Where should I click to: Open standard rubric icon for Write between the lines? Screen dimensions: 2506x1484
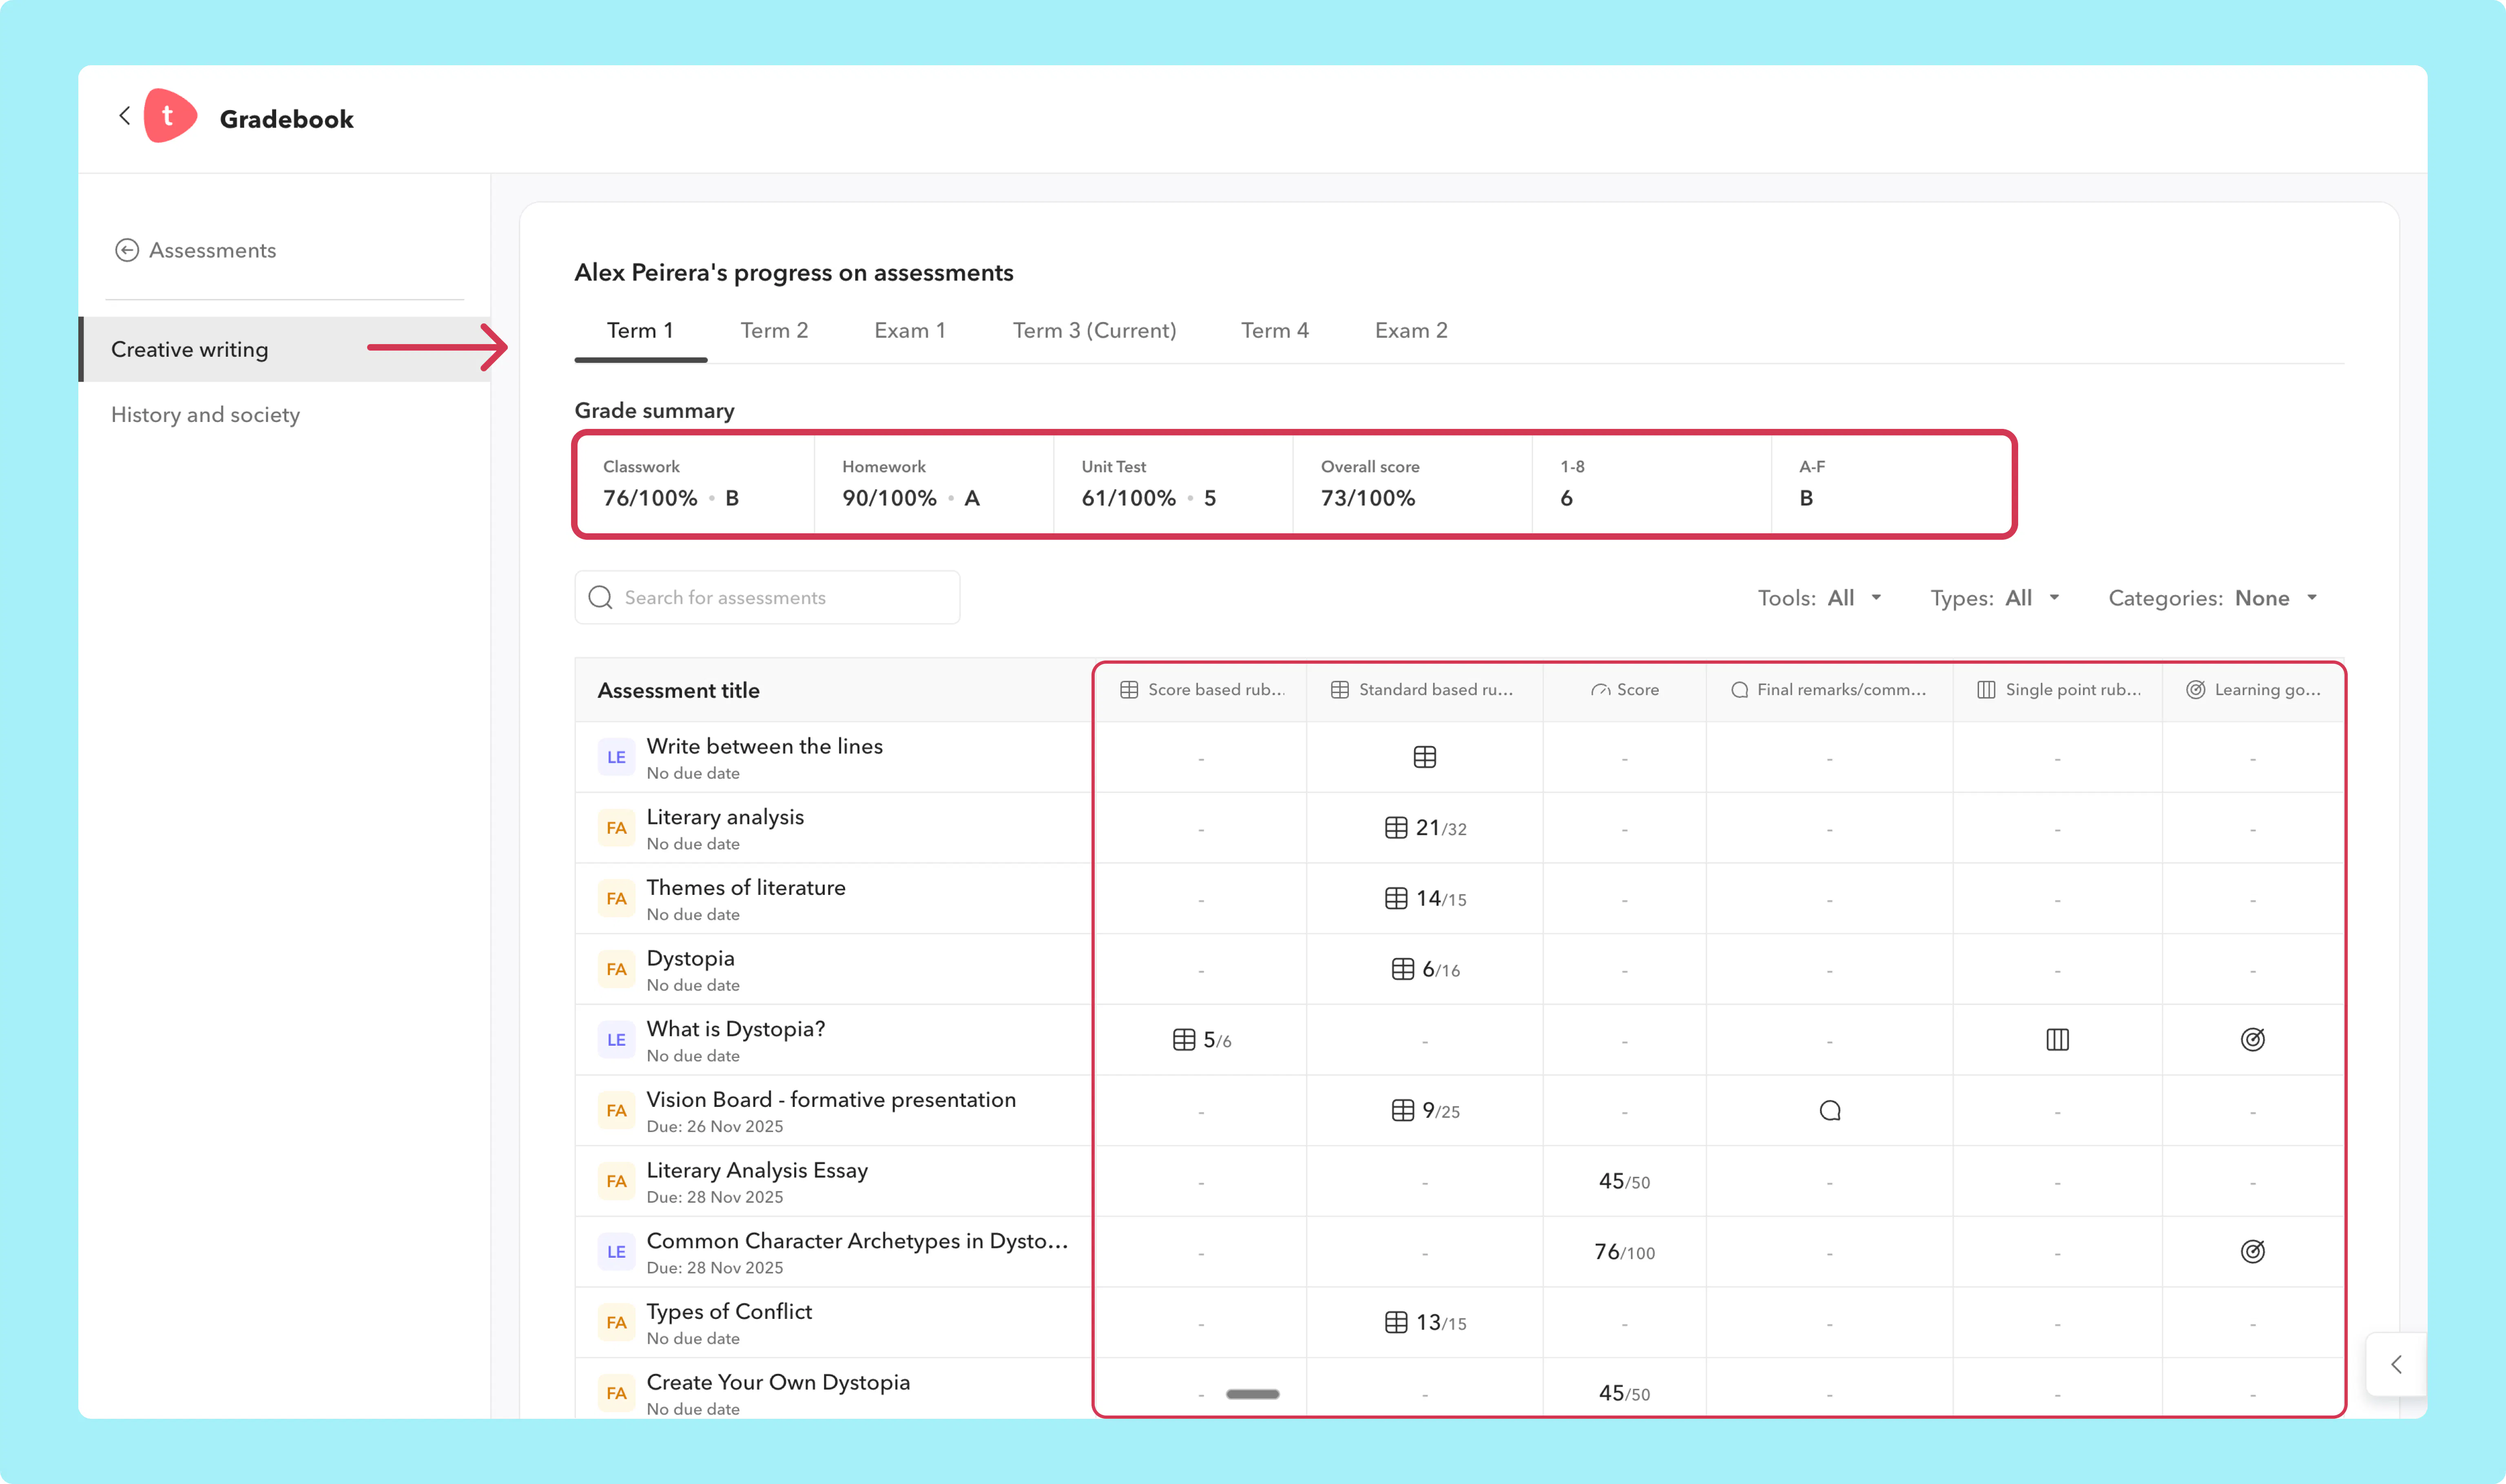pyautogui.click(x=1425, y=757)
